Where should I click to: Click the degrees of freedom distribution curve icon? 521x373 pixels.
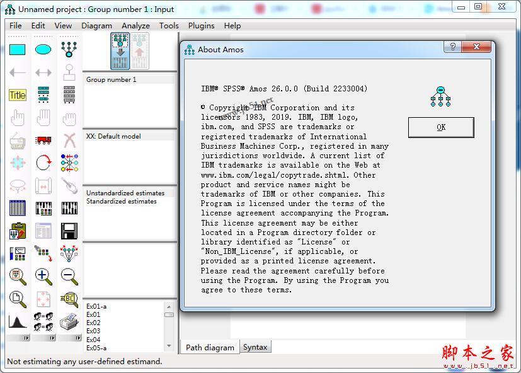pos(17,322)
